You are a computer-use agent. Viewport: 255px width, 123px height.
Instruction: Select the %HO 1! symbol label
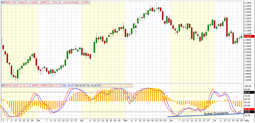pyautogui.click(x=9, y=2)
